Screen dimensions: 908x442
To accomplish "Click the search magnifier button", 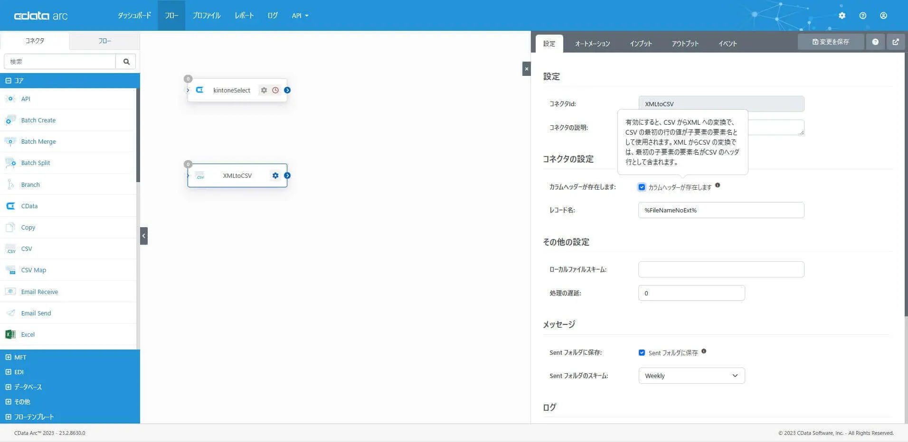I will 126,62.
